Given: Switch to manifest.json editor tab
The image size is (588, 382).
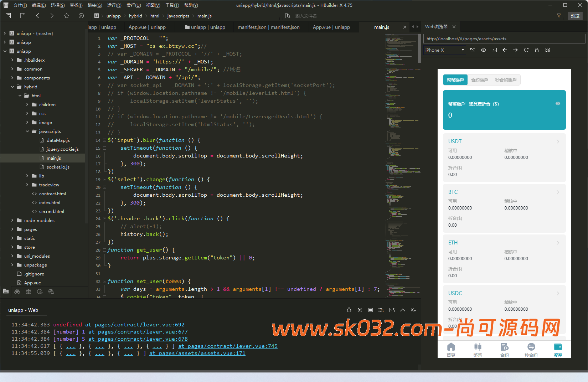Looking at the screenshot, I should (268, 27).
